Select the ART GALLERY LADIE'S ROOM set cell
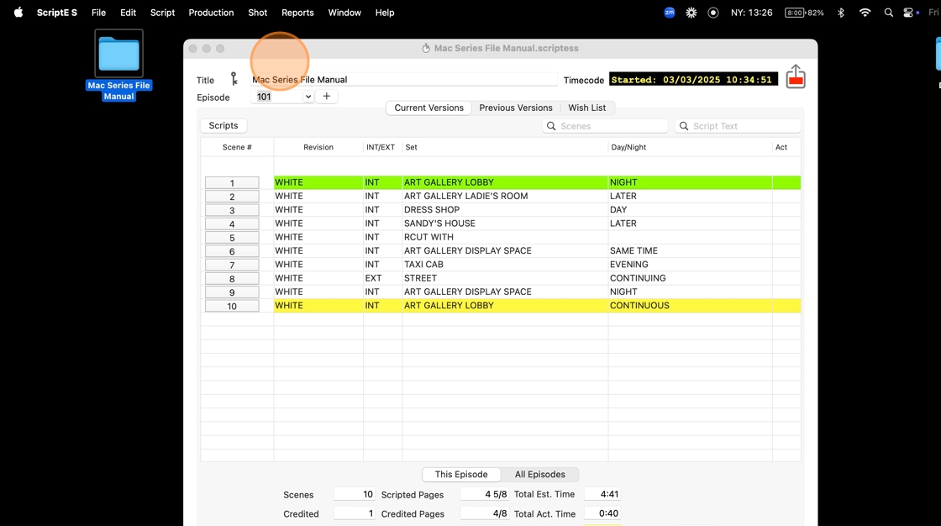 coord(505,196)
